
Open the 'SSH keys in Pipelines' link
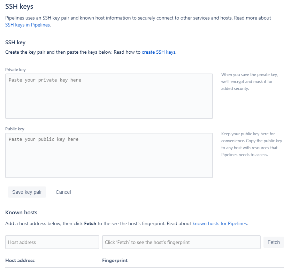28,25
